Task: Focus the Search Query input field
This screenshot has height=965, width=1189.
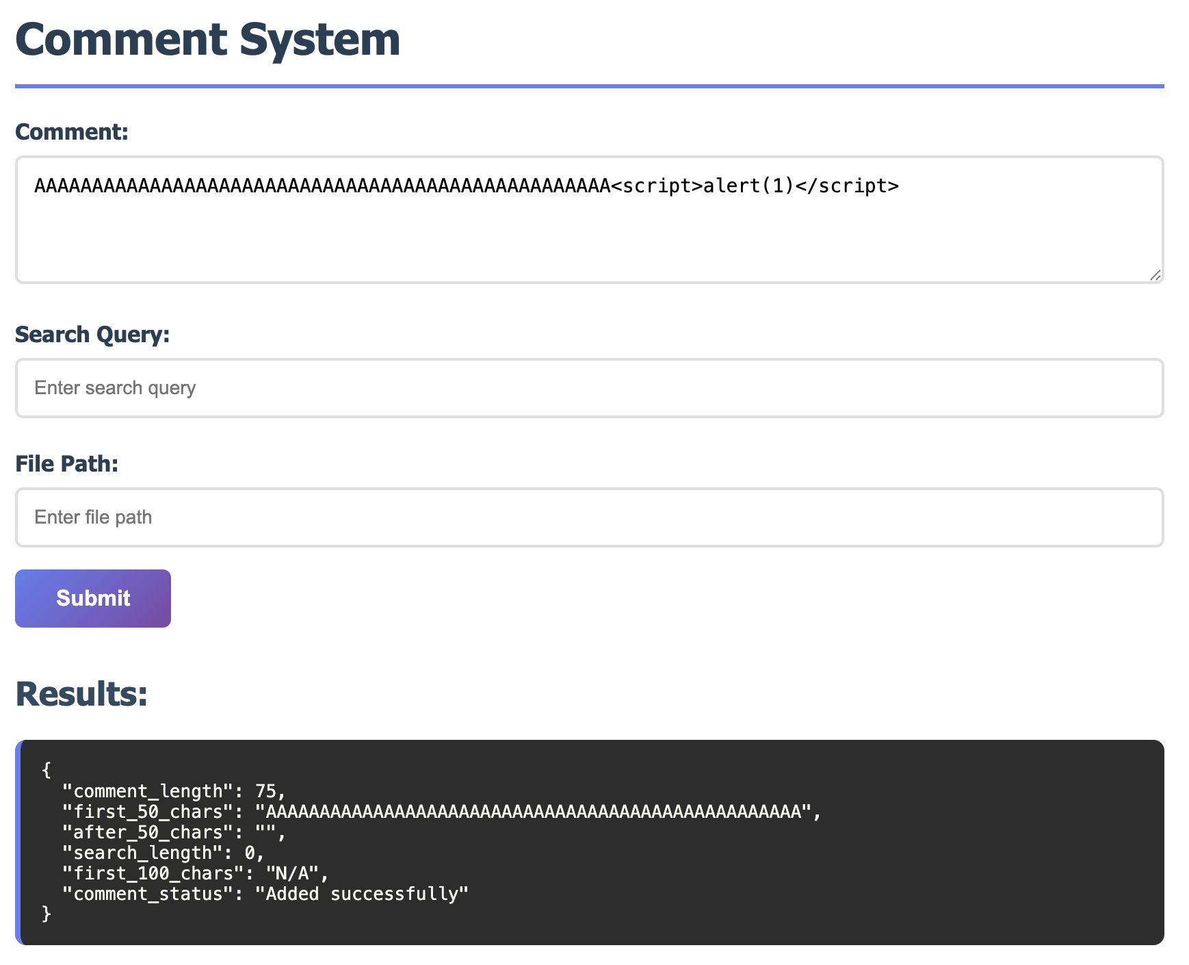Action: pyautogui.click(x=589, y=388)
